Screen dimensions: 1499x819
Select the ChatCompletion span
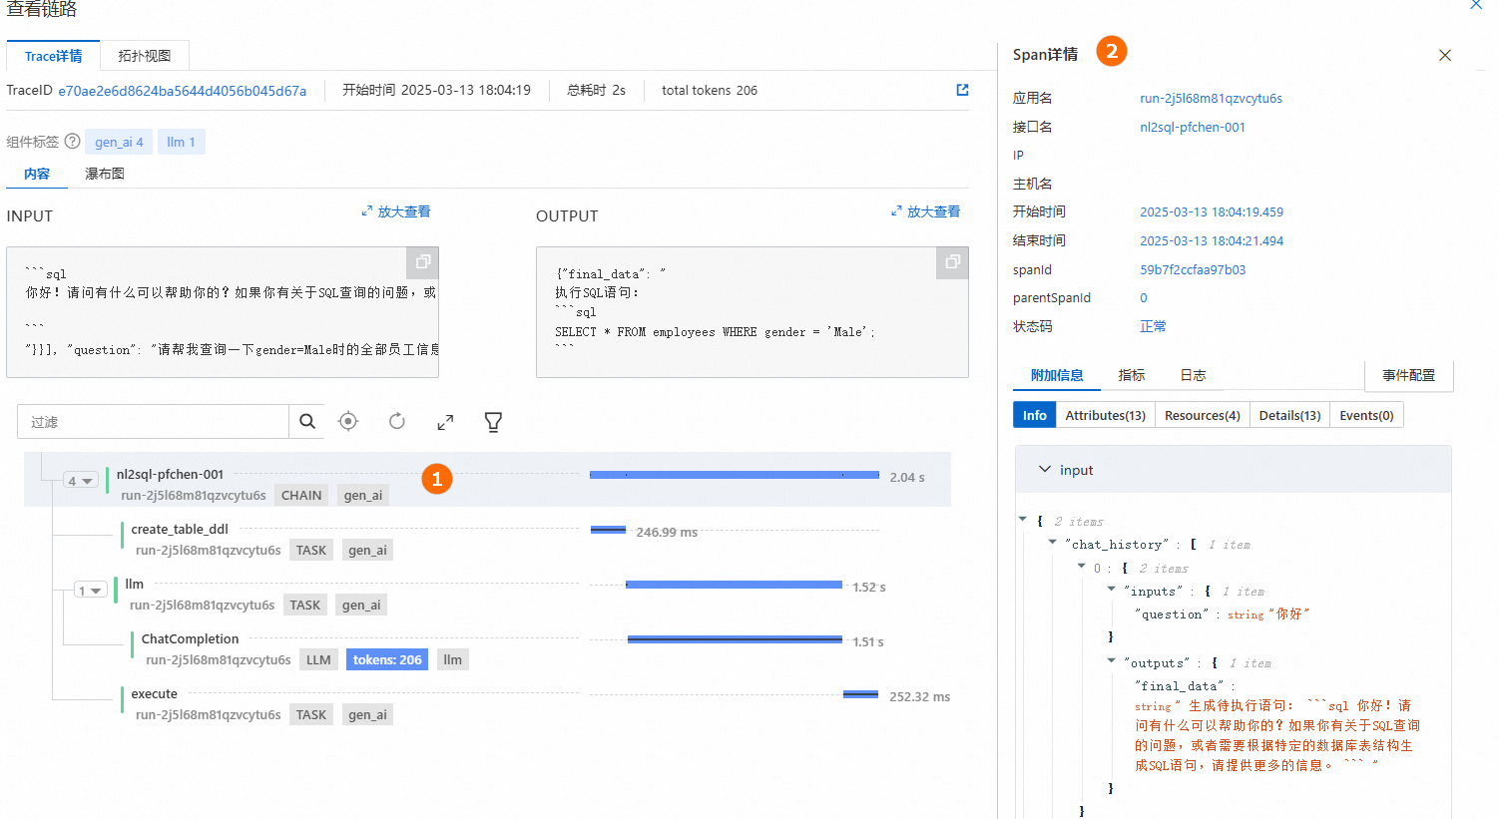pyautogui.click(x=191, y=639)
